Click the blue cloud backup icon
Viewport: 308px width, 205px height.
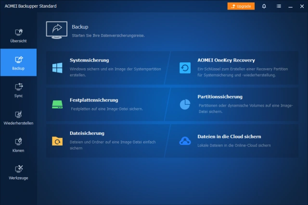tap(185, 141)
